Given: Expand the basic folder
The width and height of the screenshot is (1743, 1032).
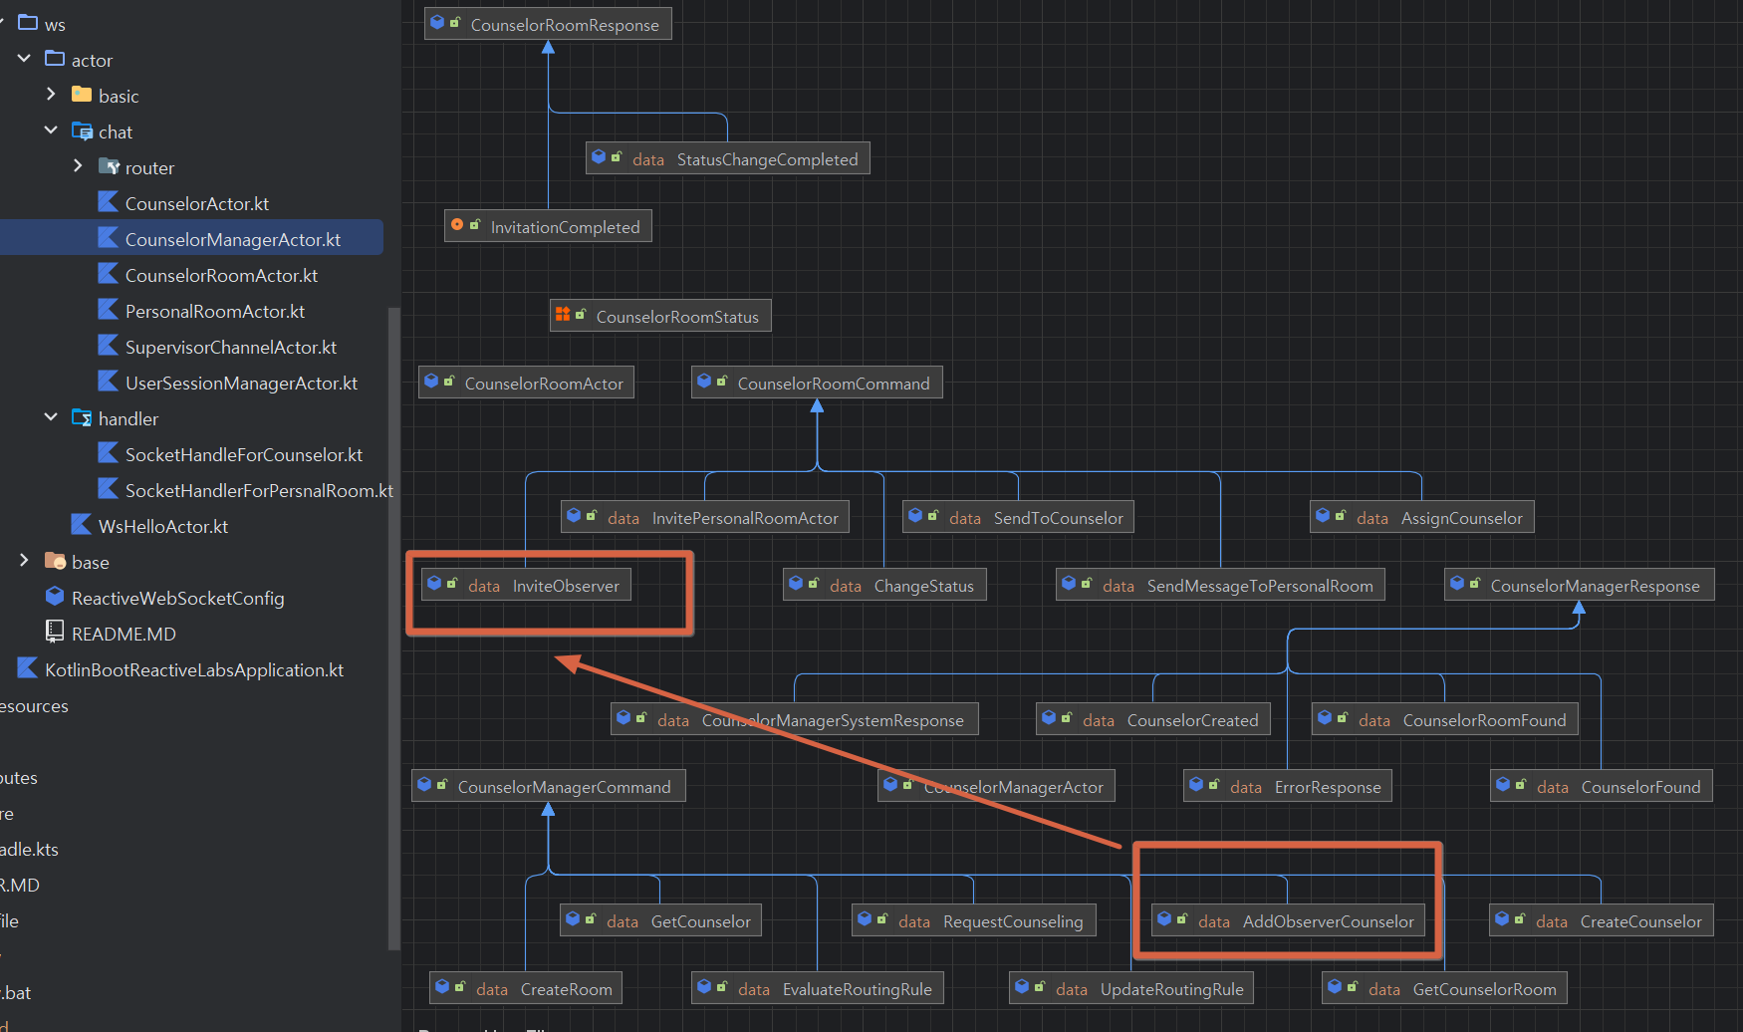Looking at the screenshot, I should [51, 96].
